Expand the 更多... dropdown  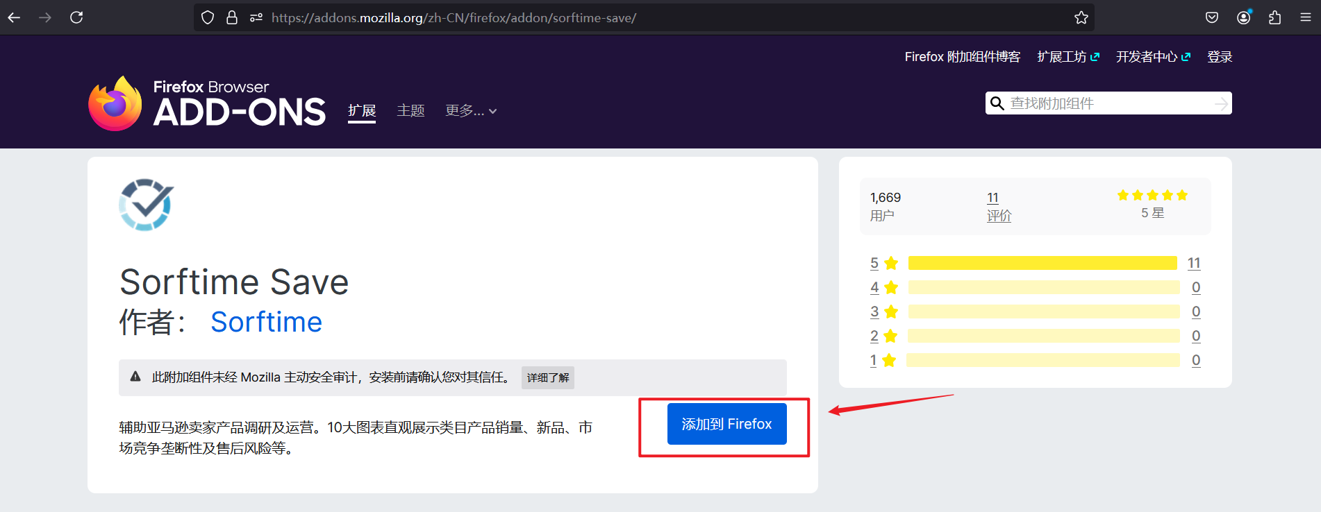[x=471, y=111]
